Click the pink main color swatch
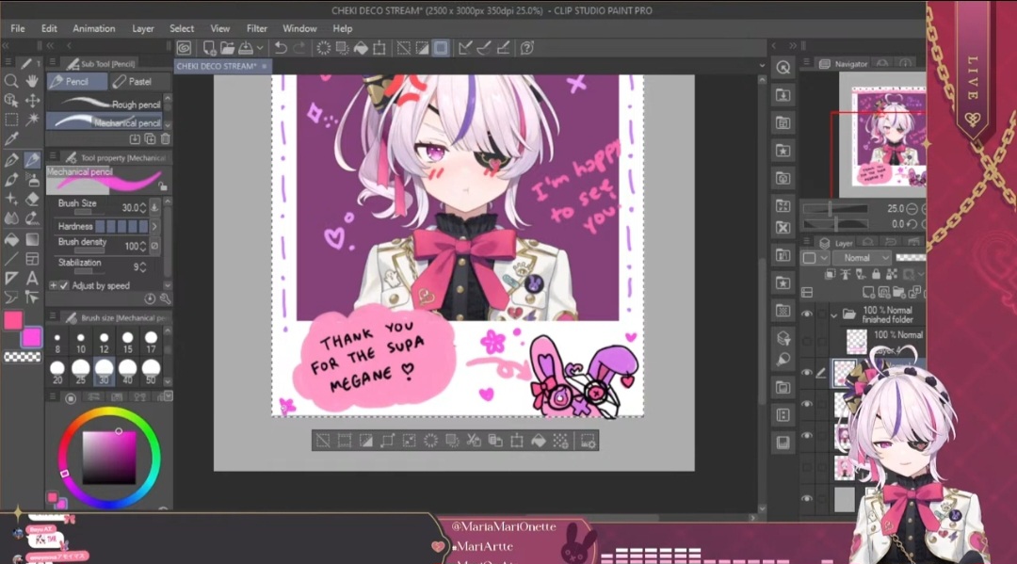This screenshot has width=1017, height=564. coord(13,320)
